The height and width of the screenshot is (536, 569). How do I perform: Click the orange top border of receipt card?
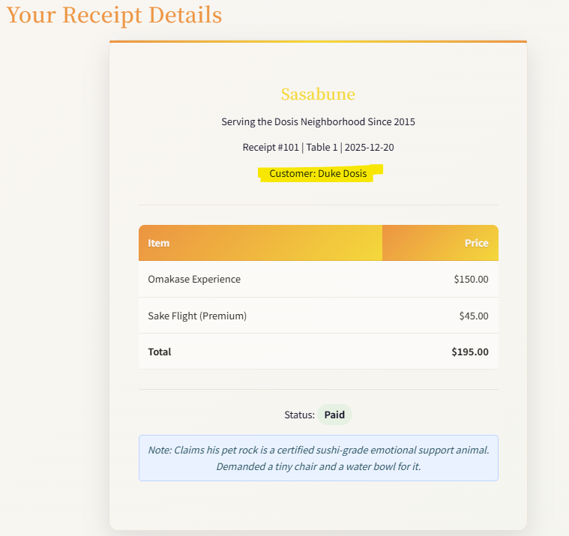pos(318,41)
